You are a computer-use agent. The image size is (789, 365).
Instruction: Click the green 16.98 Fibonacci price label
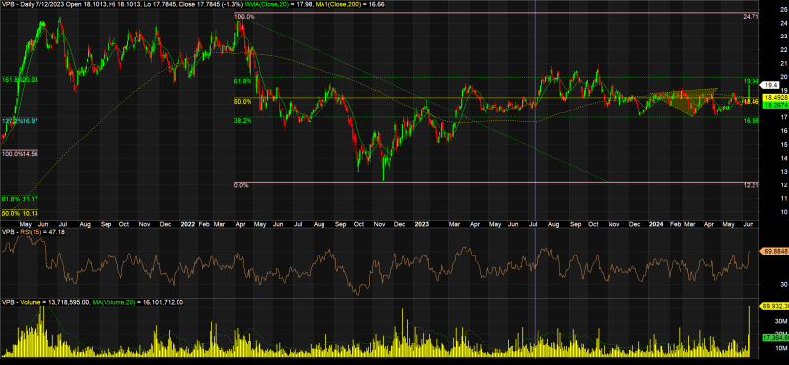click(x=751, y=120)
